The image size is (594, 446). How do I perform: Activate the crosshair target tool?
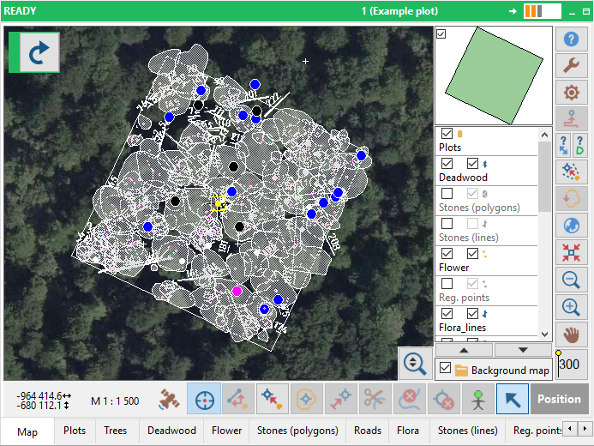[x=204, y=400]
